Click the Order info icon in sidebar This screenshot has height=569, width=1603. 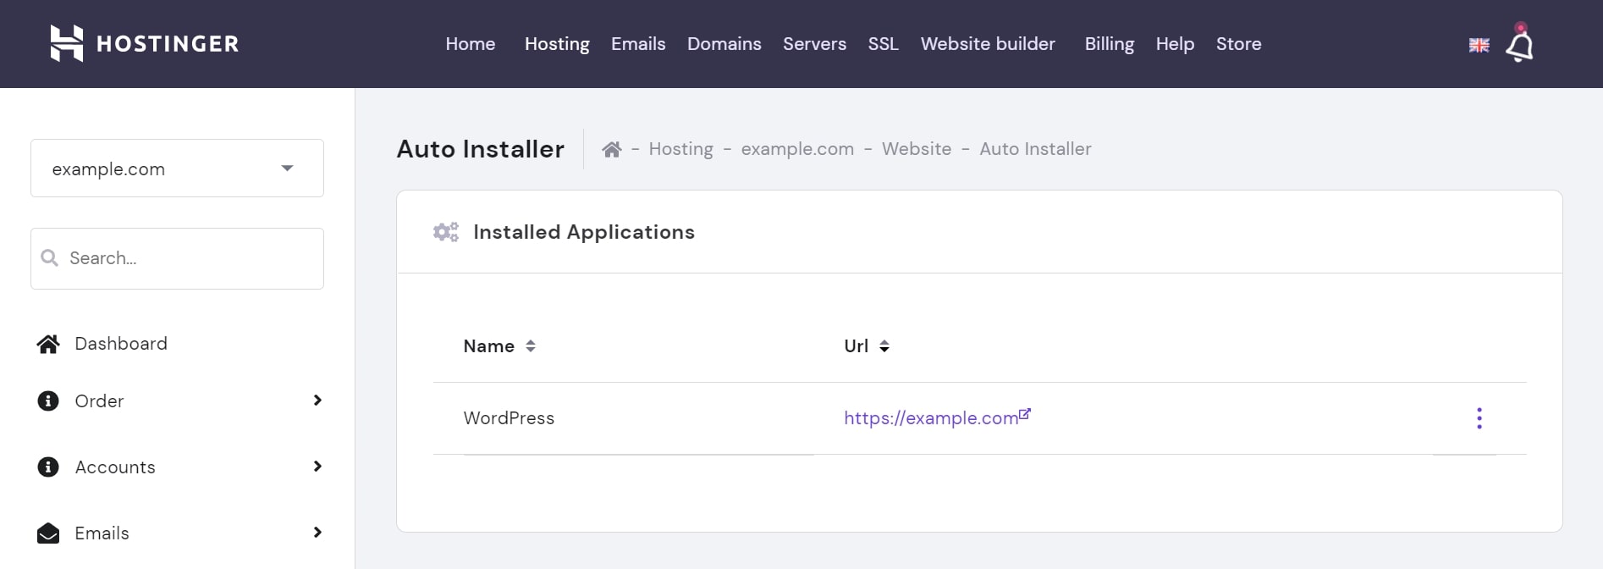point(48,401)
